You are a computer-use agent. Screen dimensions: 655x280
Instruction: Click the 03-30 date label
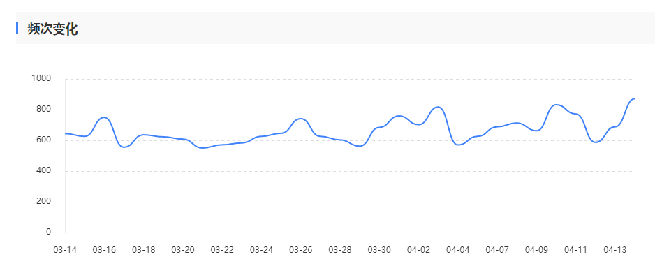click(x=379, y=250)
